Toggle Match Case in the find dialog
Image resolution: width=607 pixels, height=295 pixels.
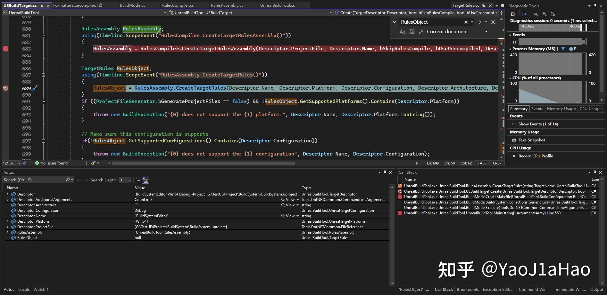coord(403,31)
